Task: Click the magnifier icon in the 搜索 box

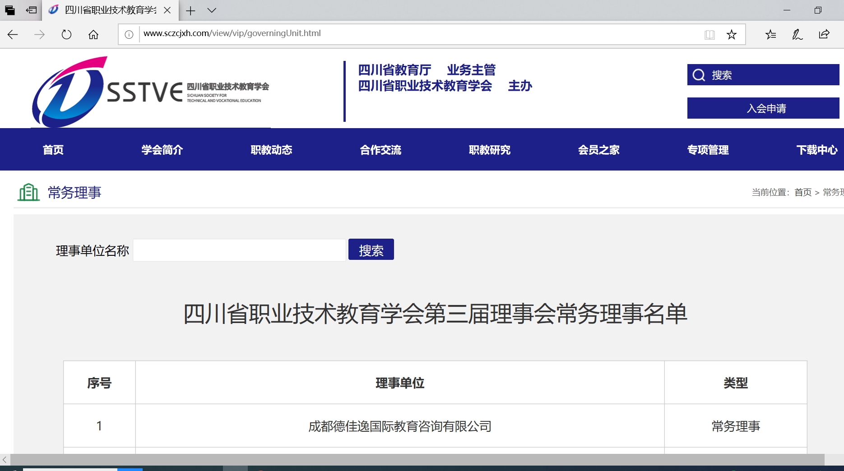Action: click(x=699, y=75)
